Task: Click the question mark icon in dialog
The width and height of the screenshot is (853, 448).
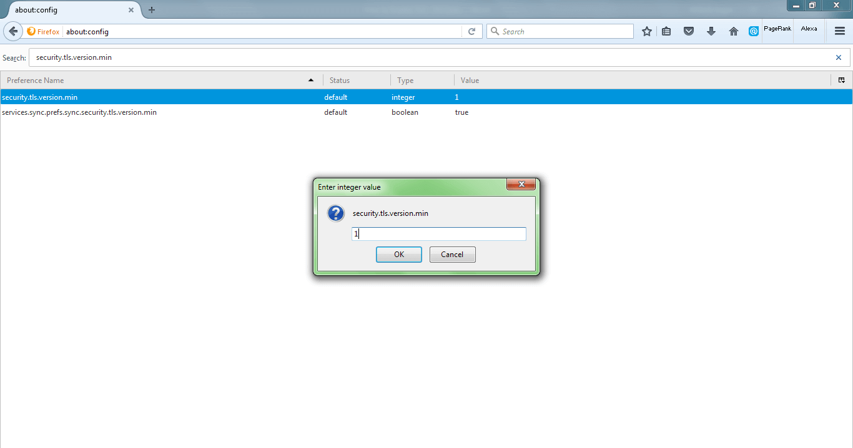Action: (336, 213)
